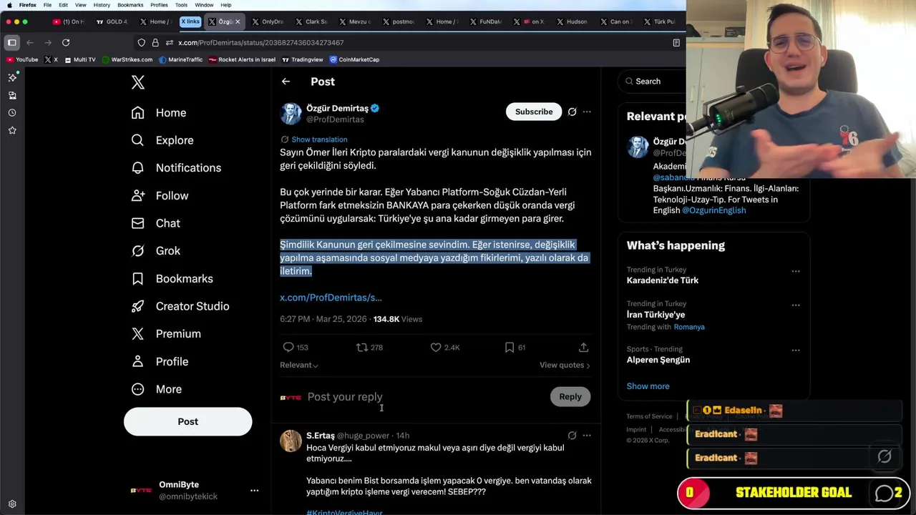
Task: Open CoinMarketCap bookmark in toolbar
Action: coord(354,59)
